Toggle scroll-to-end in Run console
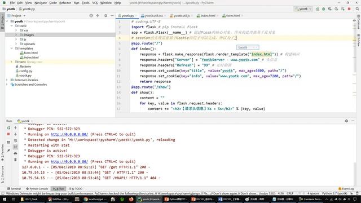The width and height of the screenshot is (361, 203). (x=15, y=147)
